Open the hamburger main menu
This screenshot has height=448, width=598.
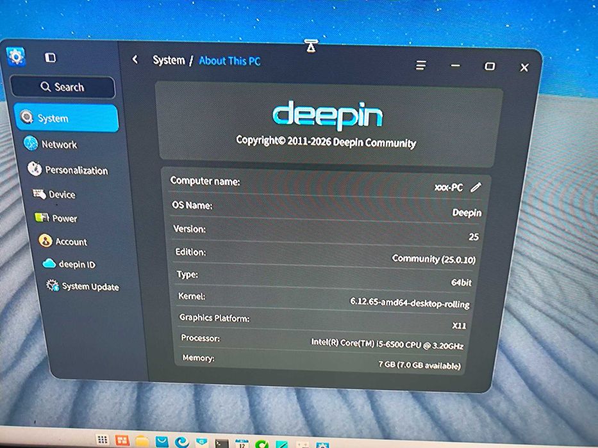(420, 65)
